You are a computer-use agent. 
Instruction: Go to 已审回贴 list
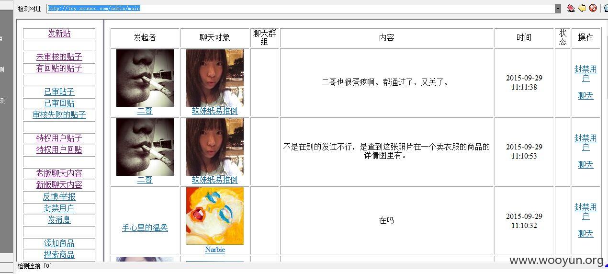[59, 103]
